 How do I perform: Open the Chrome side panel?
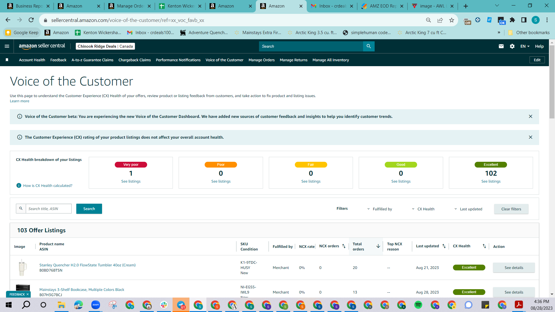click(524, 20)
